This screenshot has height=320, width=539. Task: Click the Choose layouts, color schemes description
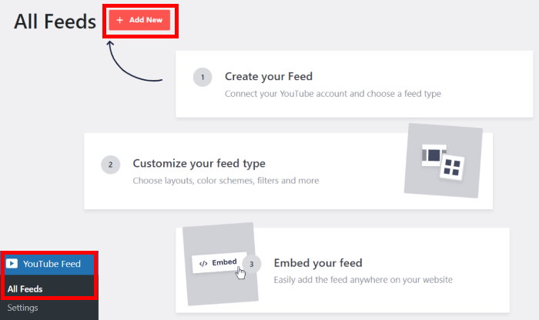pos(226,181)
